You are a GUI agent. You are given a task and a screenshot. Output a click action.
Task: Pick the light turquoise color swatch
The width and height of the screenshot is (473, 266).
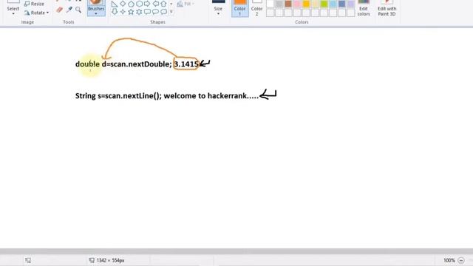click(x=333, y=4)
